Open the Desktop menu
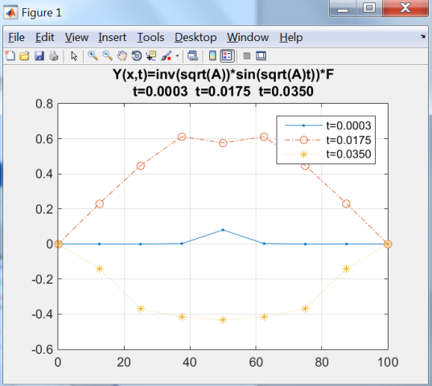Screen dimensions: 432x386 [195, 37]
